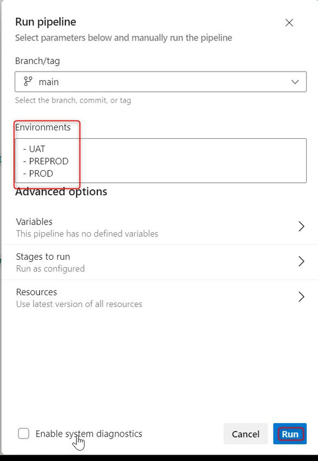Screen dimensions: 318x461
Task: Click the Stages to run chevron arrow
Action: [301, 261]
